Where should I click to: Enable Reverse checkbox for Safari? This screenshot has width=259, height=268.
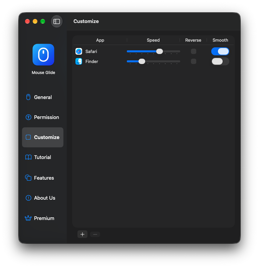pyautogui.click(x=194, y=51)
